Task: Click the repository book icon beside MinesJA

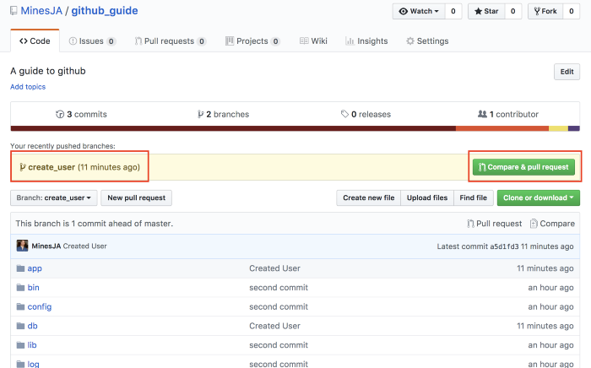Action: (x=14, y=10)
